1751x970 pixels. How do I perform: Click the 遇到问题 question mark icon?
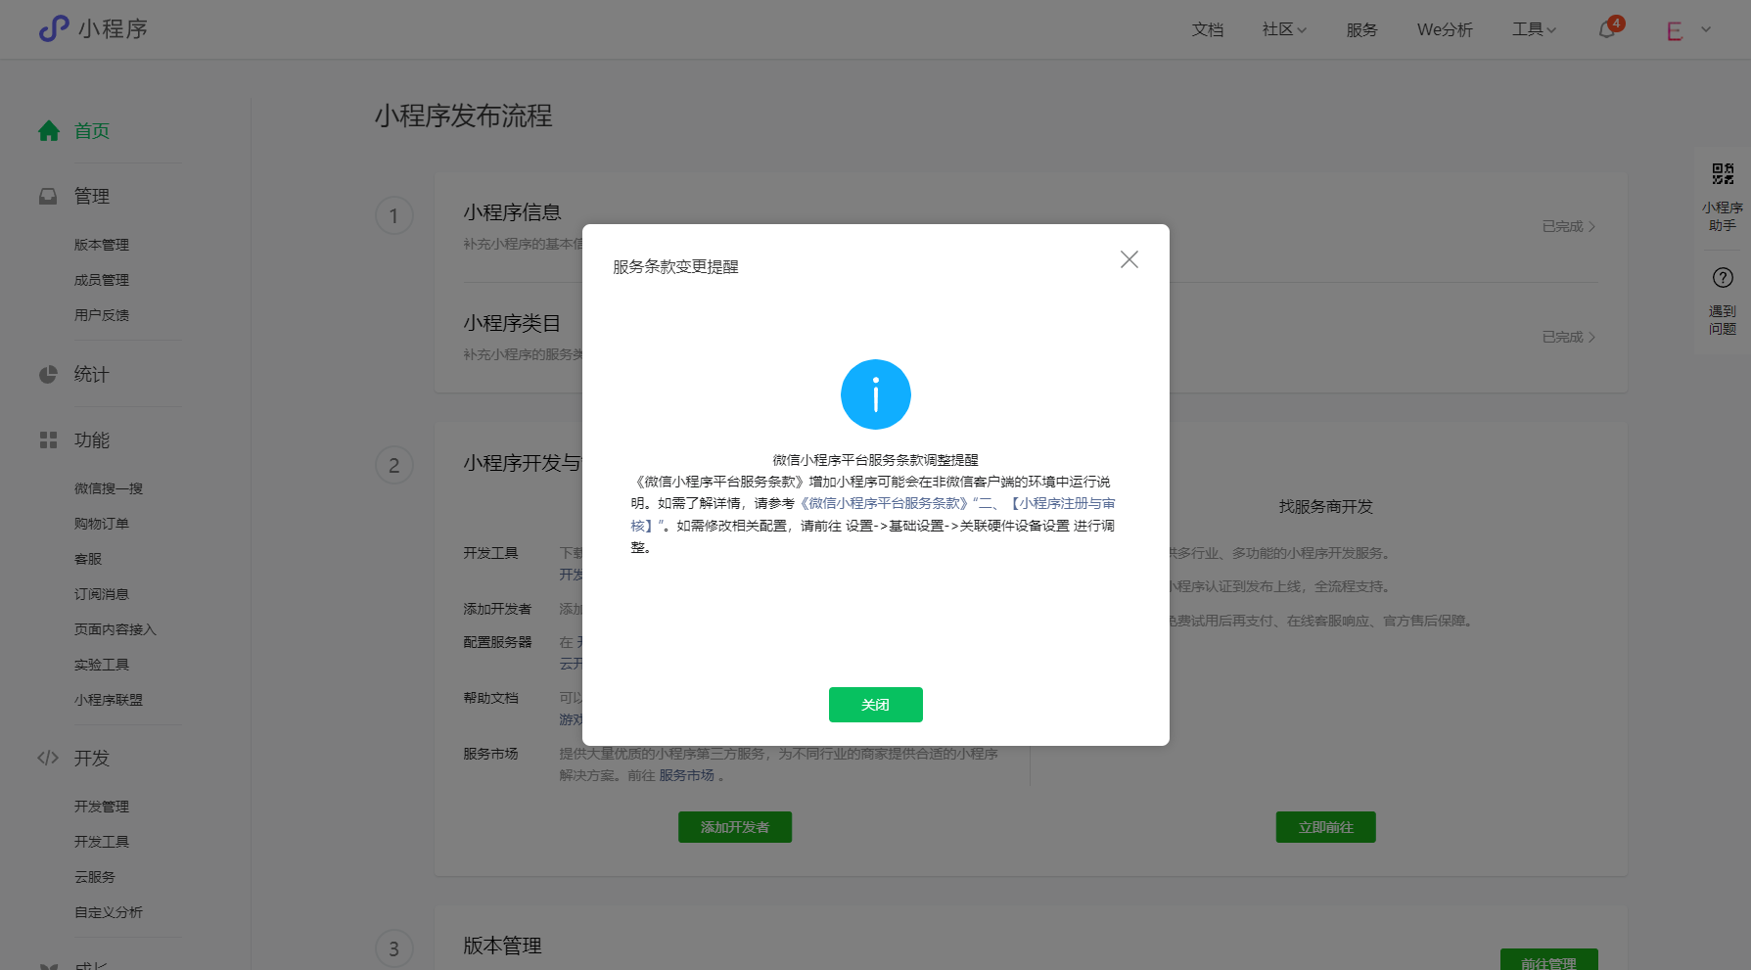point(1723,278)
